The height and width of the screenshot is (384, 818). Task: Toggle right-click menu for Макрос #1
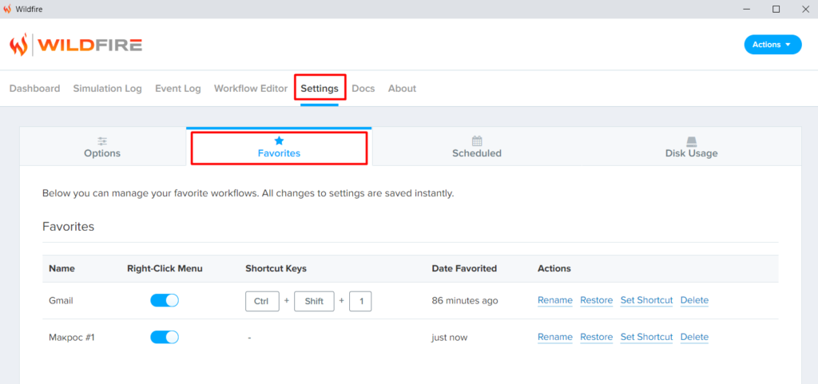point(165,337)
